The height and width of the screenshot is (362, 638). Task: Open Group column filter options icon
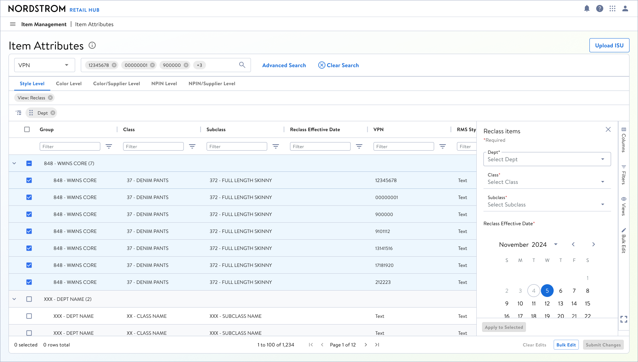click(x=109, y=146)
